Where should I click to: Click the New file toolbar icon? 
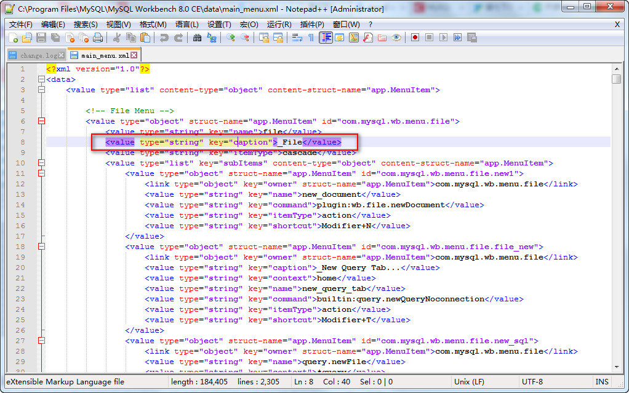coord(14,38)
